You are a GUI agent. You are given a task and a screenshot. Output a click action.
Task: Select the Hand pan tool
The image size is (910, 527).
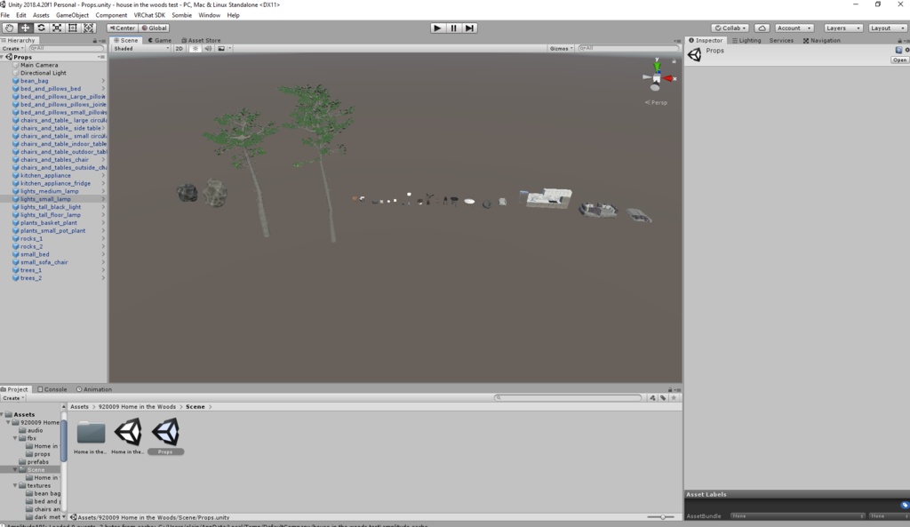point(8,28)
